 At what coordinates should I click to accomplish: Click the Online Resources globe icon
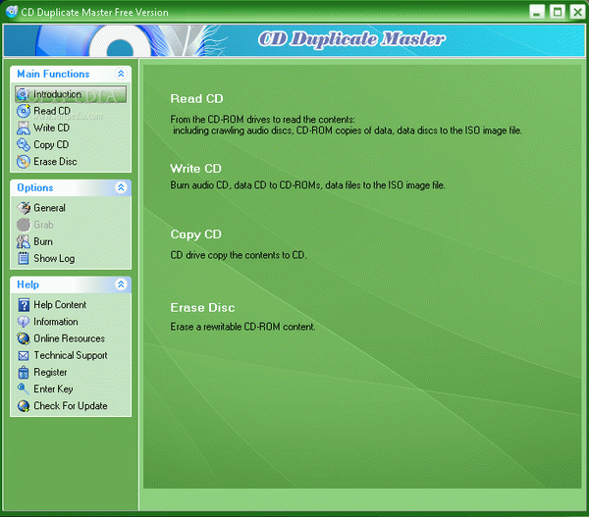(x=24, y=338)
